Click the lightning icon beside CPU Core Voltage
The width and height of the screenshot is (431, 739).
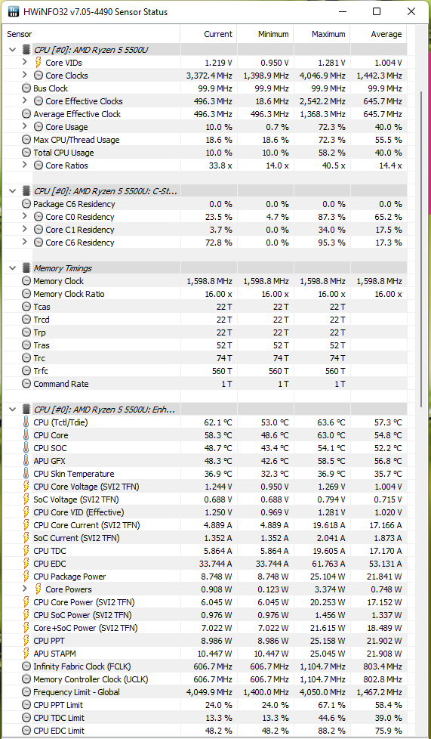pos(26,487)
